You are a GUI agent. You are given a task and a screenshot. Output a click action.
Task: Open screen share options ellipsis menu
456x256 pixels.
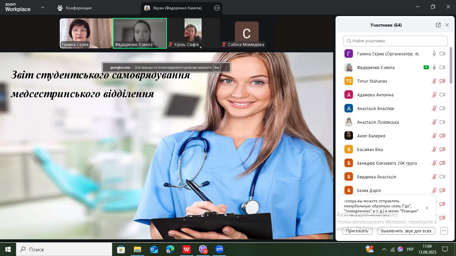pos(217,8)
